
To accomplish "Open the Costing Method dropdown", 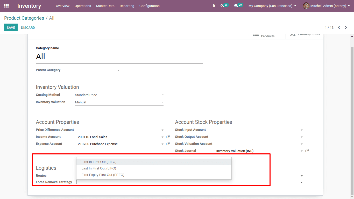I will [119, 95].
